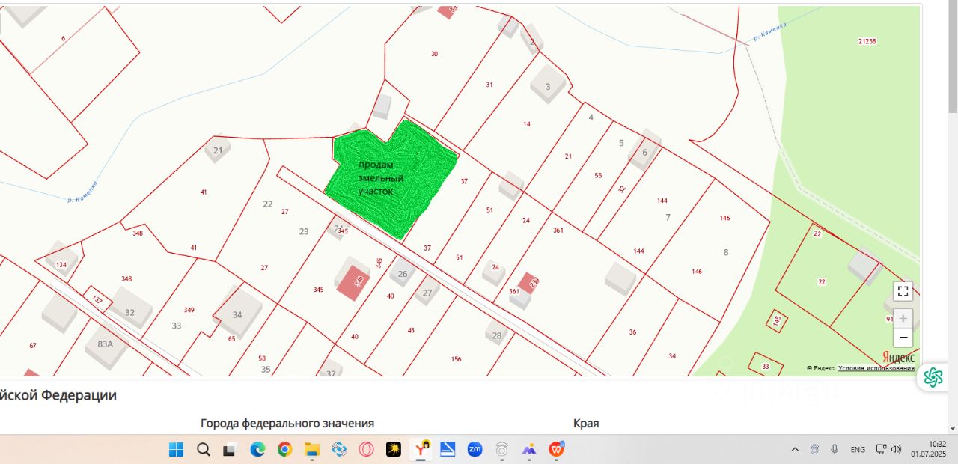The width and height of the screenshot is (958, 464).
Task: Open WPS Office from the taskbar
Action: pyautogui.click(x=556, y=449)
